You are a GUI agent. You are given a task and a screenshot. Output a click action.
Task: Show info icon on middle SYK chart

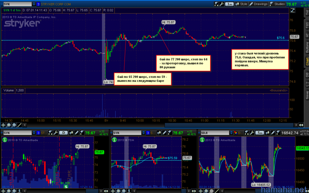pos(114,140)
